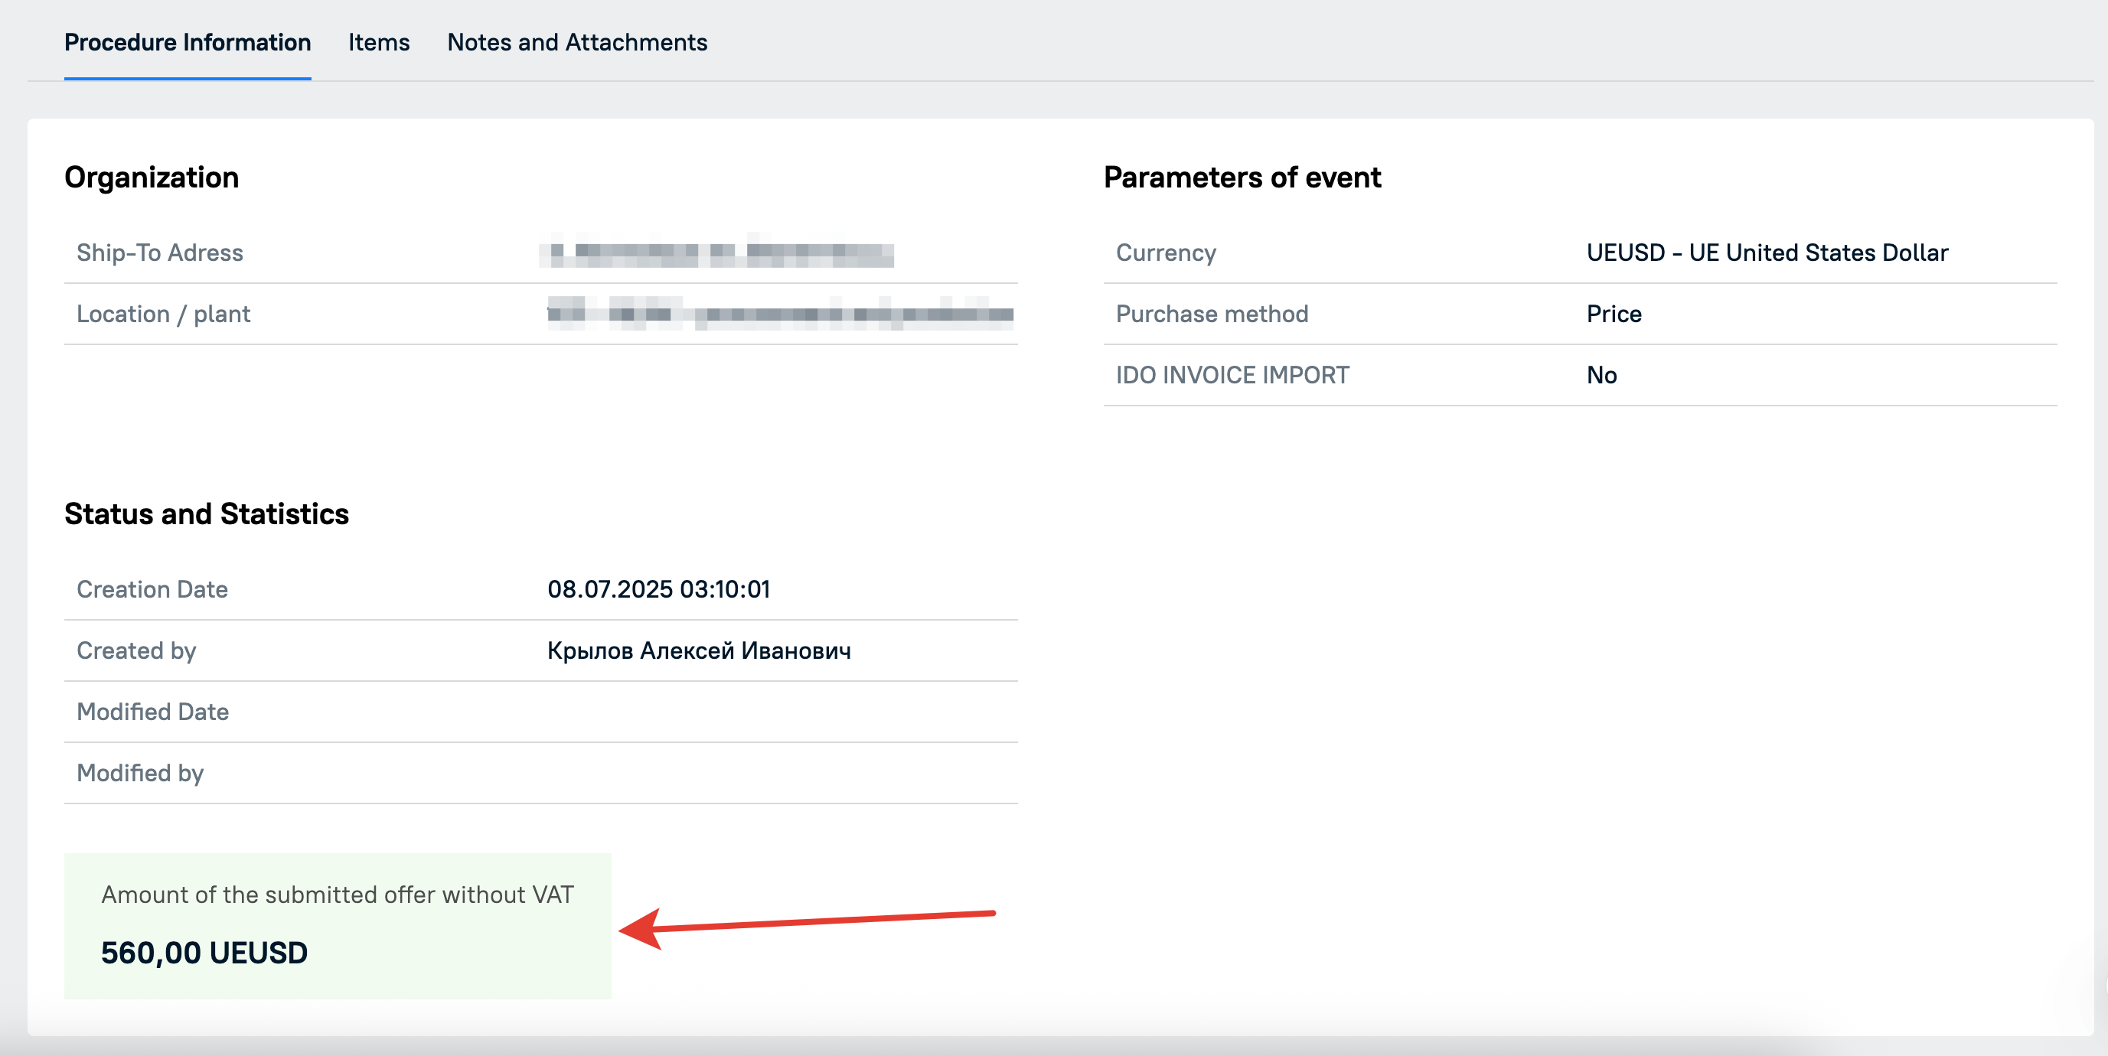Click the UEUSD currency value

coord(1767,253)
